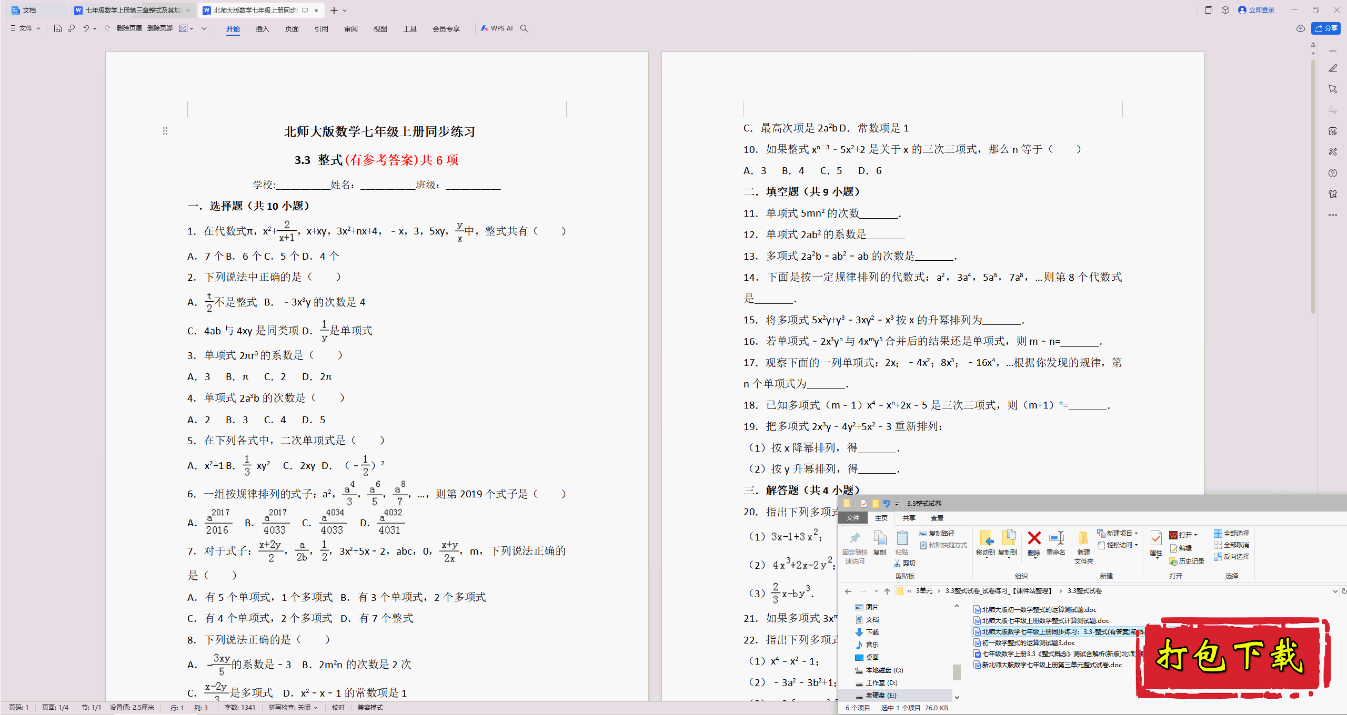Viewport: 1347px width, 715px height.
Task: Expand the Explorer address bar history dropdown
Action: point(1334,591)
